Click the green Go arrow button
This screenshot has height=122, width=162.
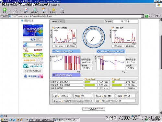[146, 16]
